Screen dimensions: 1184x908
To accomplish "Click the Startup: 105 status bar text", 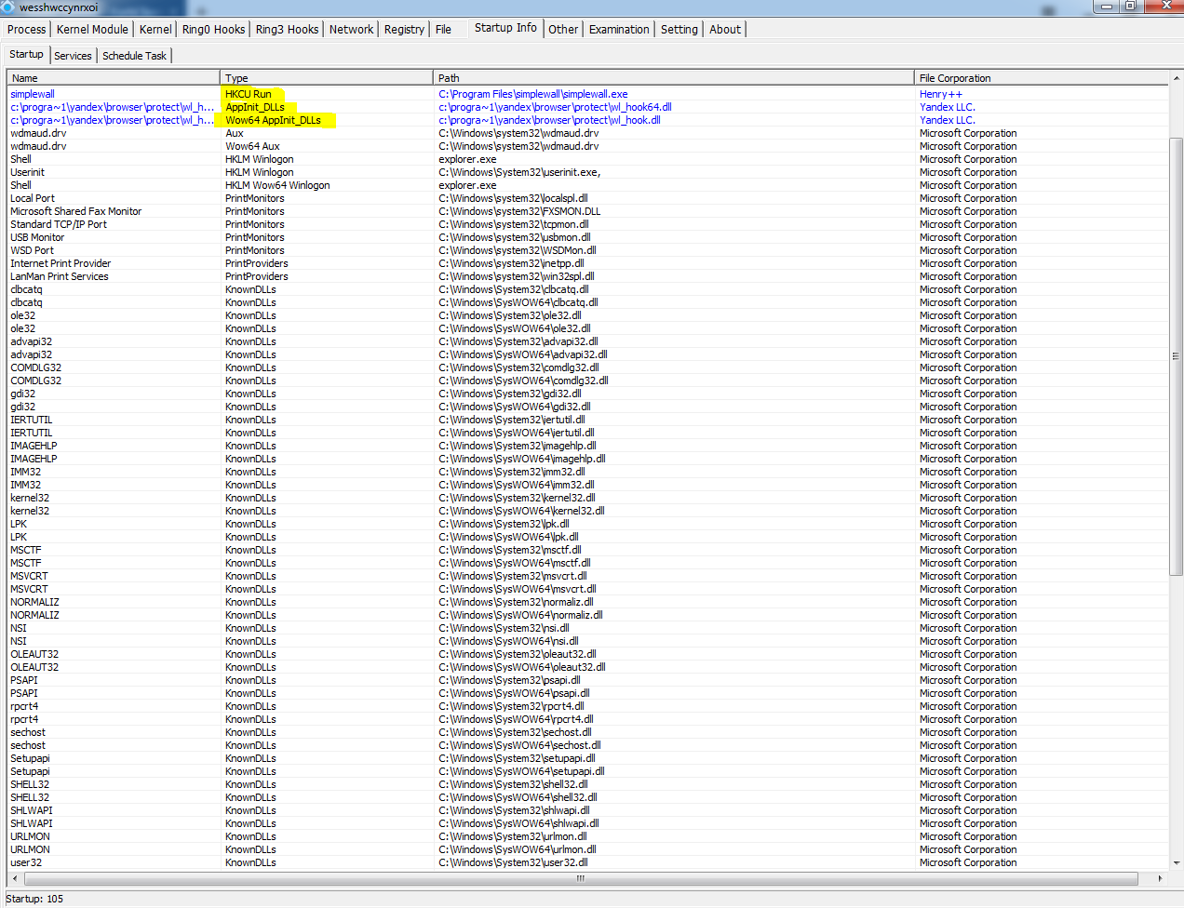I will 34,899.
